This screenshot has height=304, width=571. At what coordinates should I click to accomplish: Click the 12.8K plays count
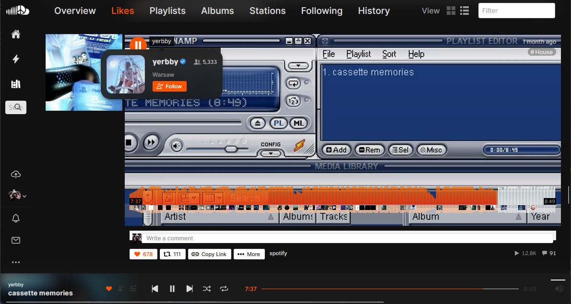point(525,253)
